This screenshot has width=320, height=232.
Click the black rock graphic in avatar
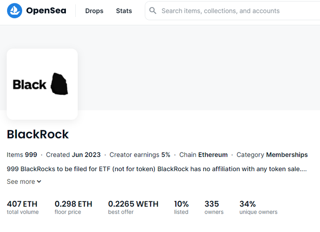[59, 84]
